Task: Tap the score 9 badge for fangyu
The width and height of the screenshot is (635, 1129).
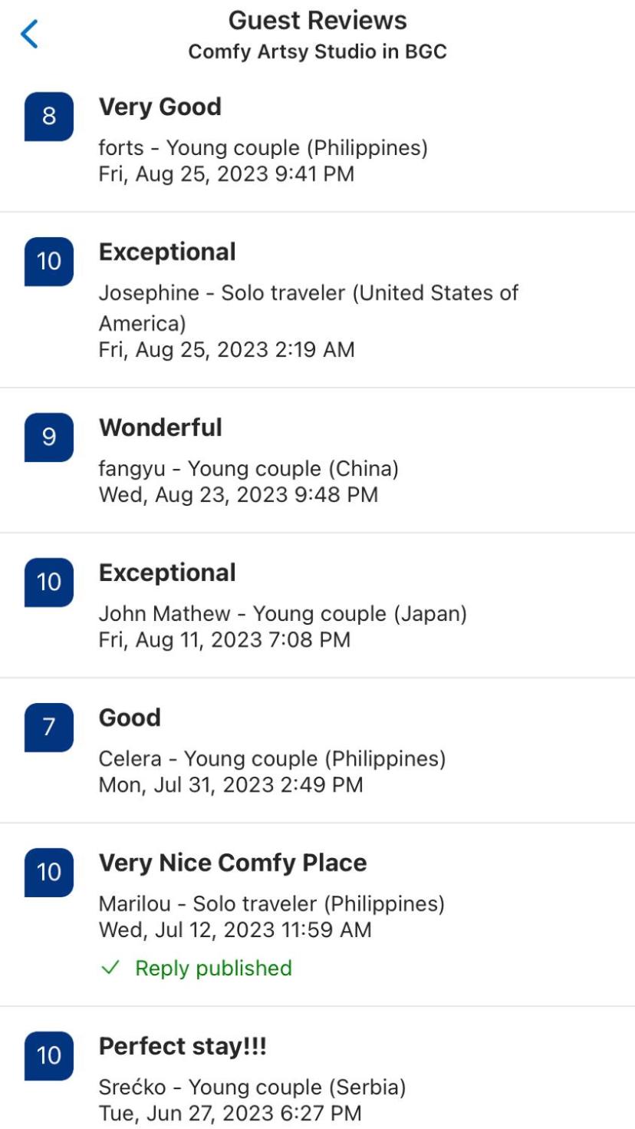Action: point(49,437)
